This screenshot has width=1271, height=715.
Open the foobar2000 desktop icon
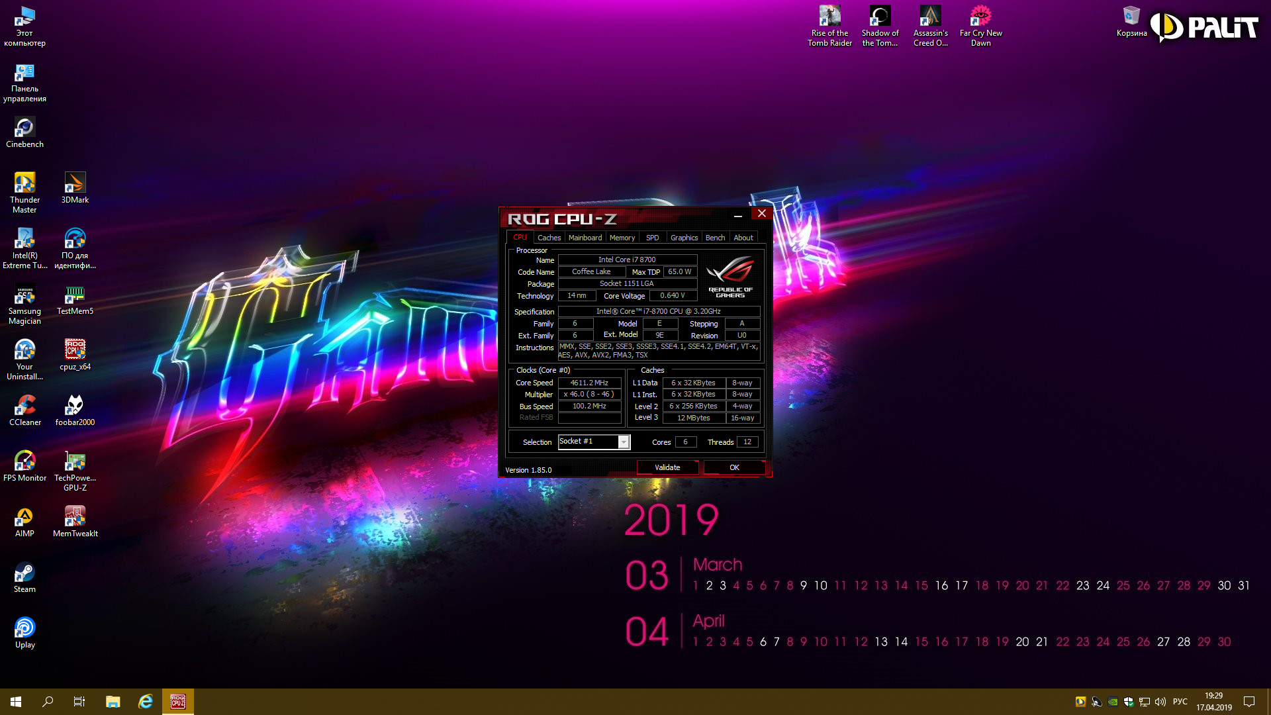pos(75,406)
